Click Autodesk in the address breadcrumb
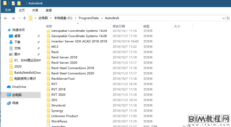The image size is (231, 127). (112, 18)
